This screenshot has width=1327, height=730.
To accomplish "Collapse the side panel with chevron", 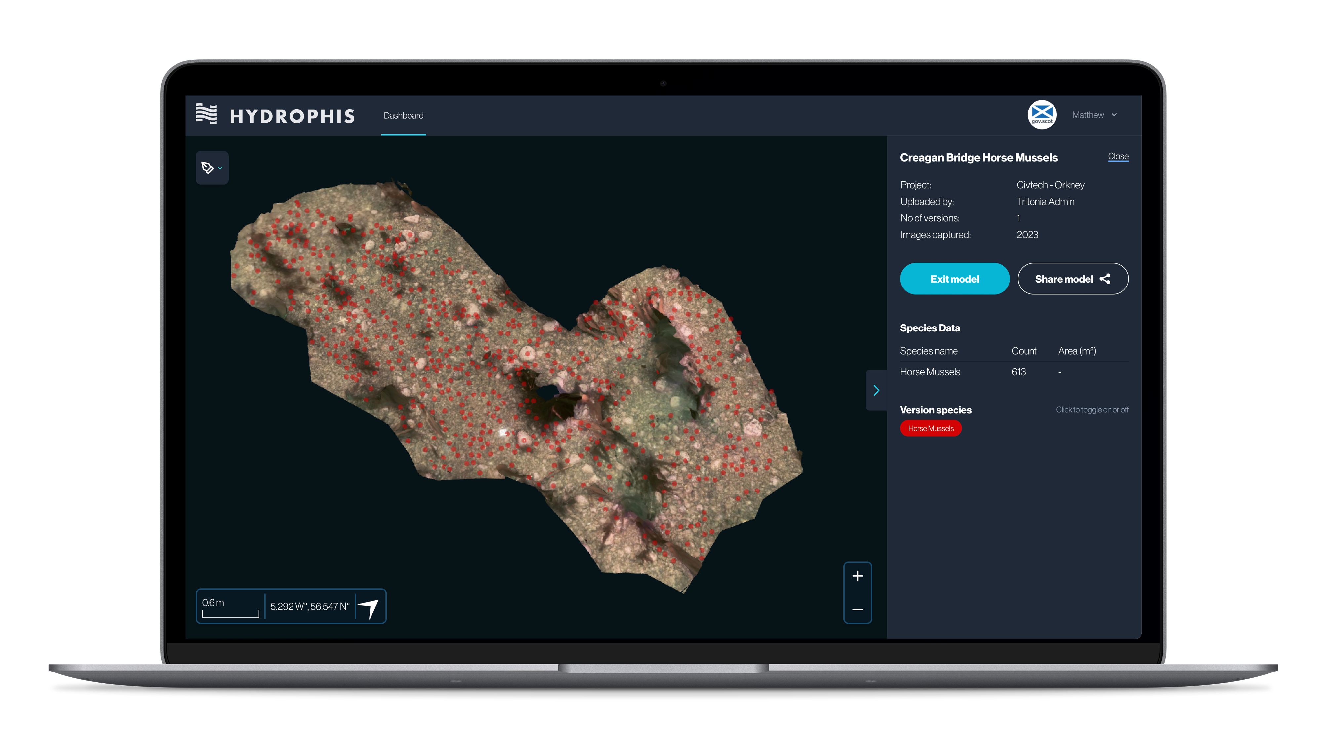I will (x=876, y=390).
